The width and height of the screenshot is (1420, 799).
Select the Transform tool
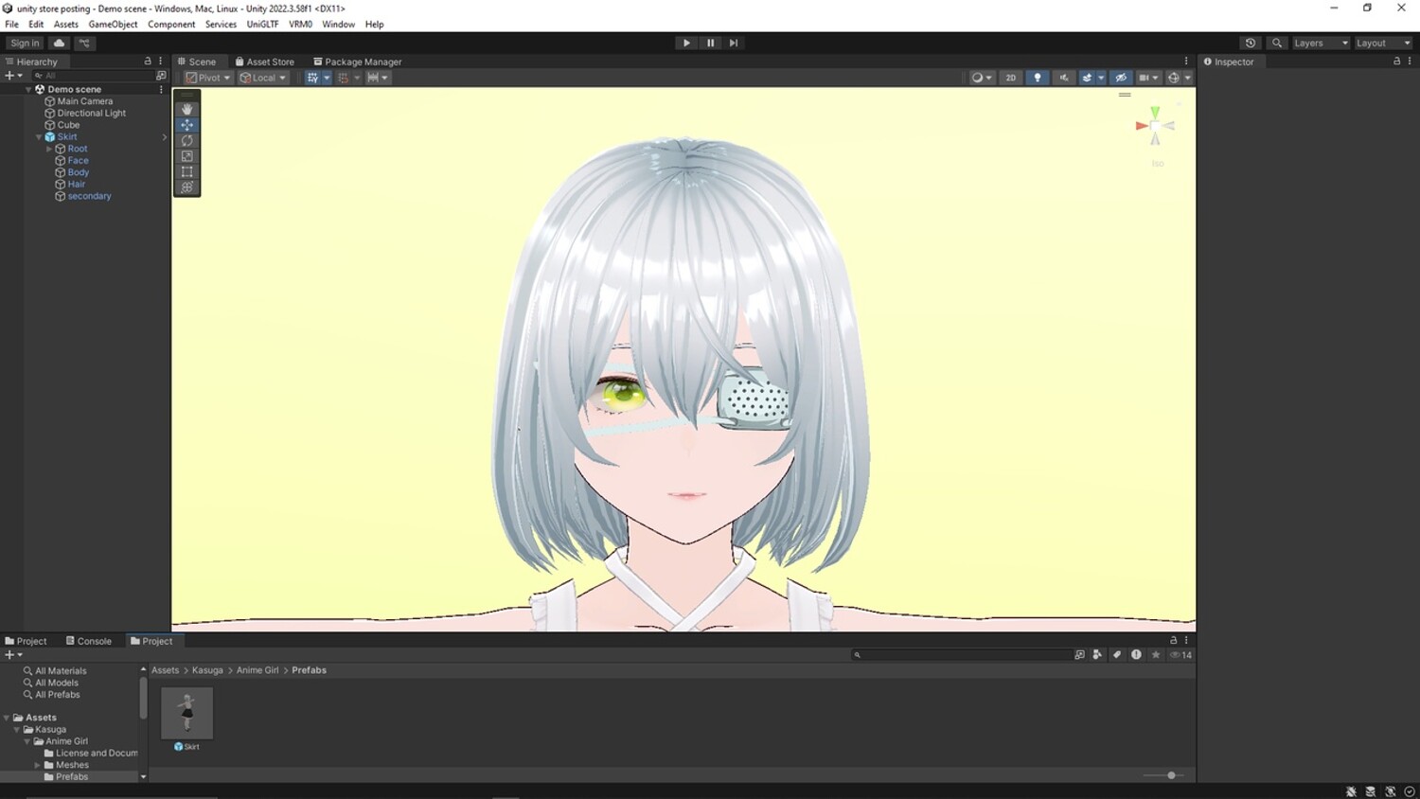[187, 187]
